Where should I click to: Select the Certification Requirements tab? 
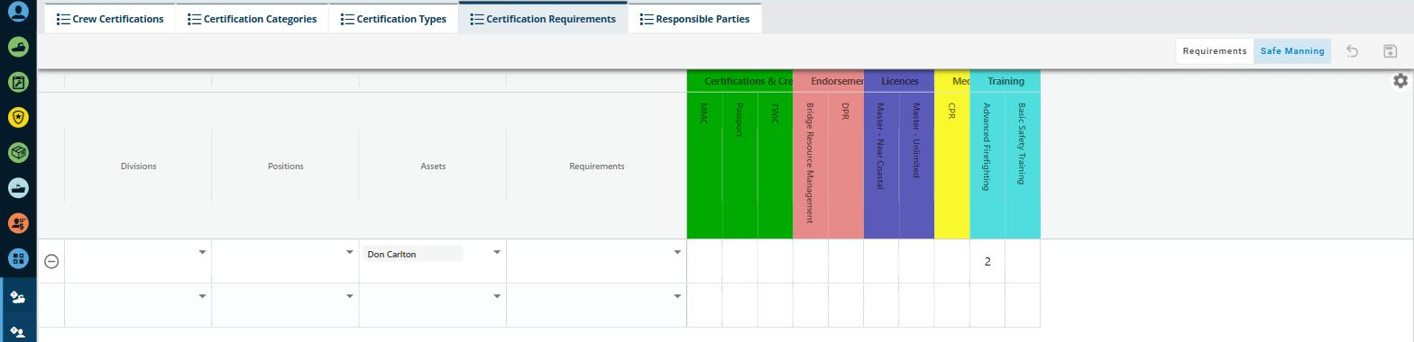coord(543,18)
